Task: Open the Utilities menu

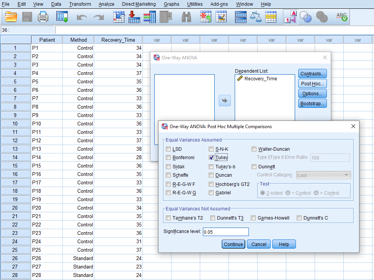Action: tap(194, 4)
